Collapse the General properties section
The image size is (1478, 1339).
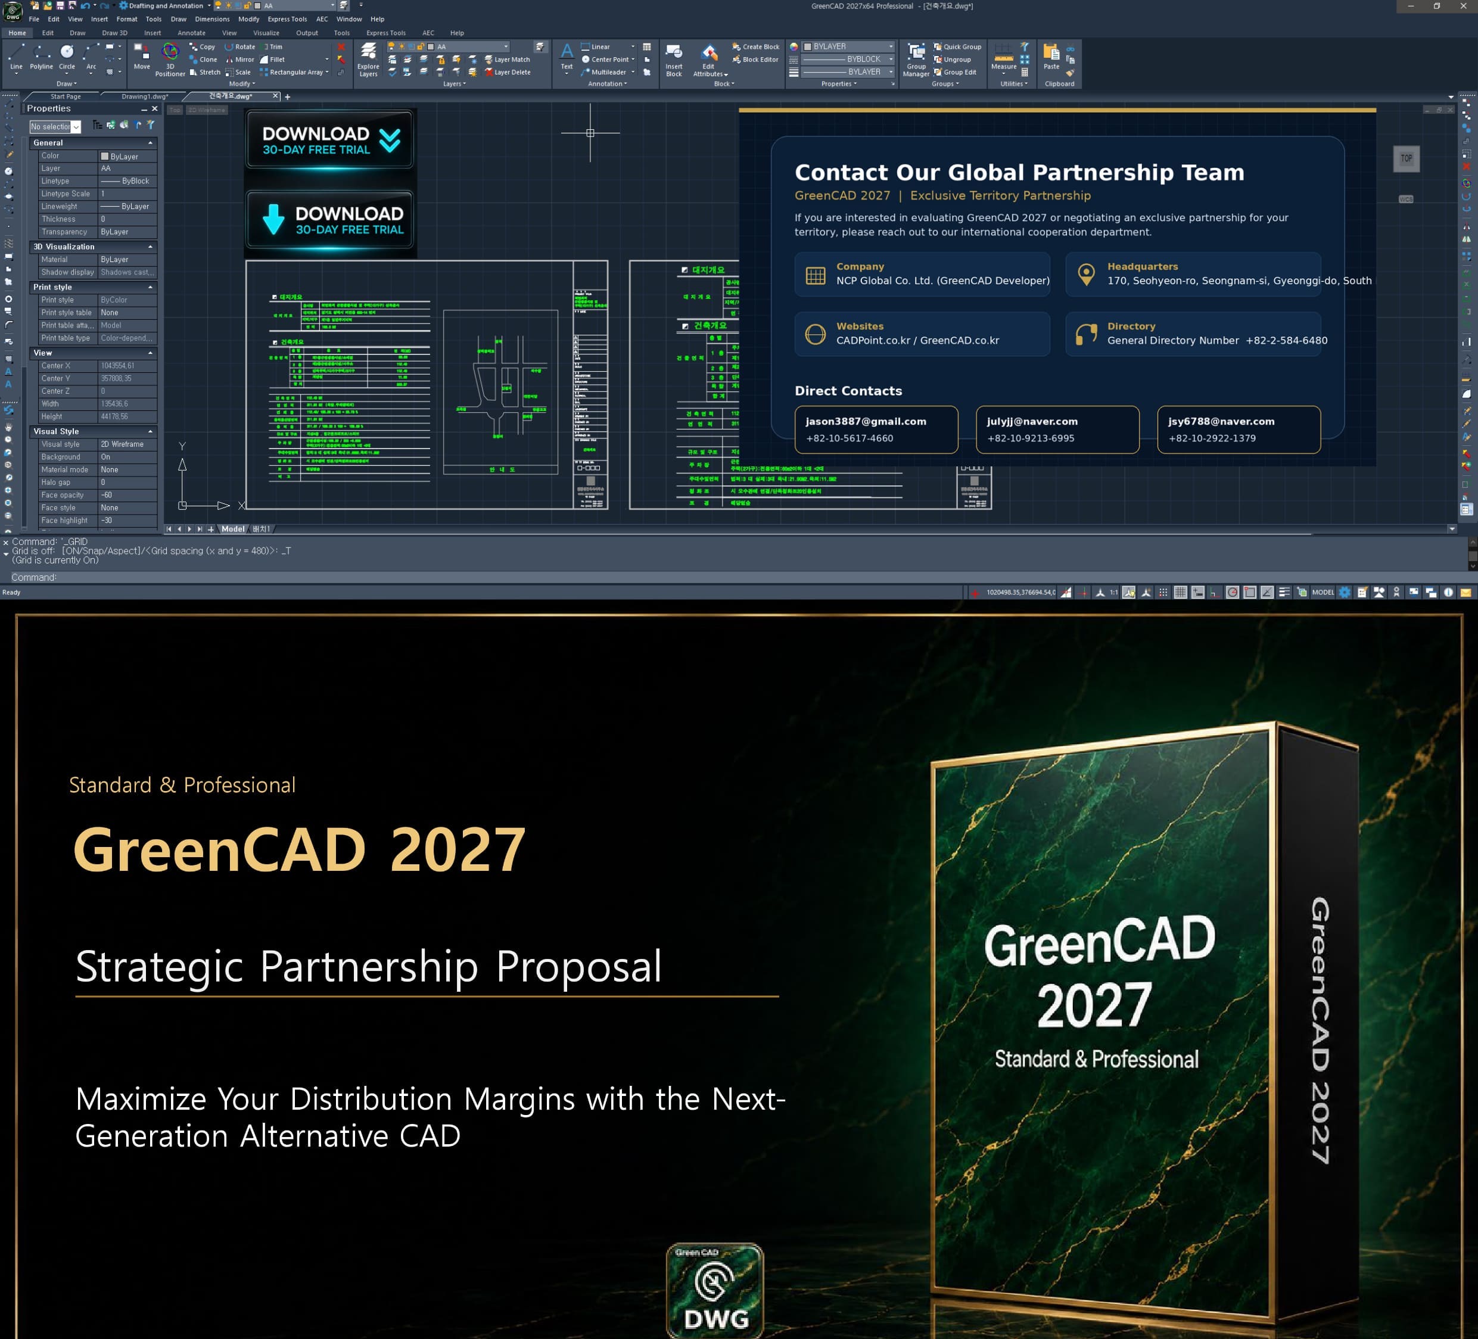pos(150,143)
